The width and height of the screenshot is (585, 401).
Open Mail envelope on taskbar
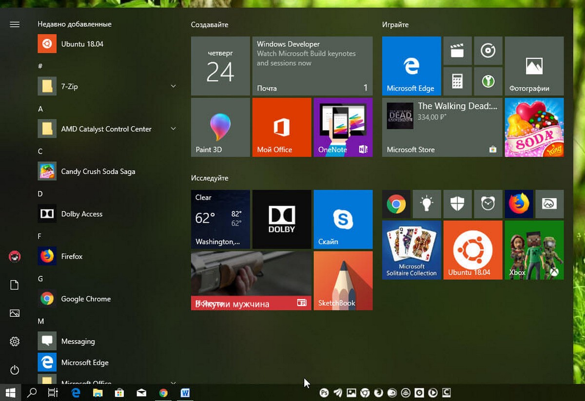click(x=141, y=392)
